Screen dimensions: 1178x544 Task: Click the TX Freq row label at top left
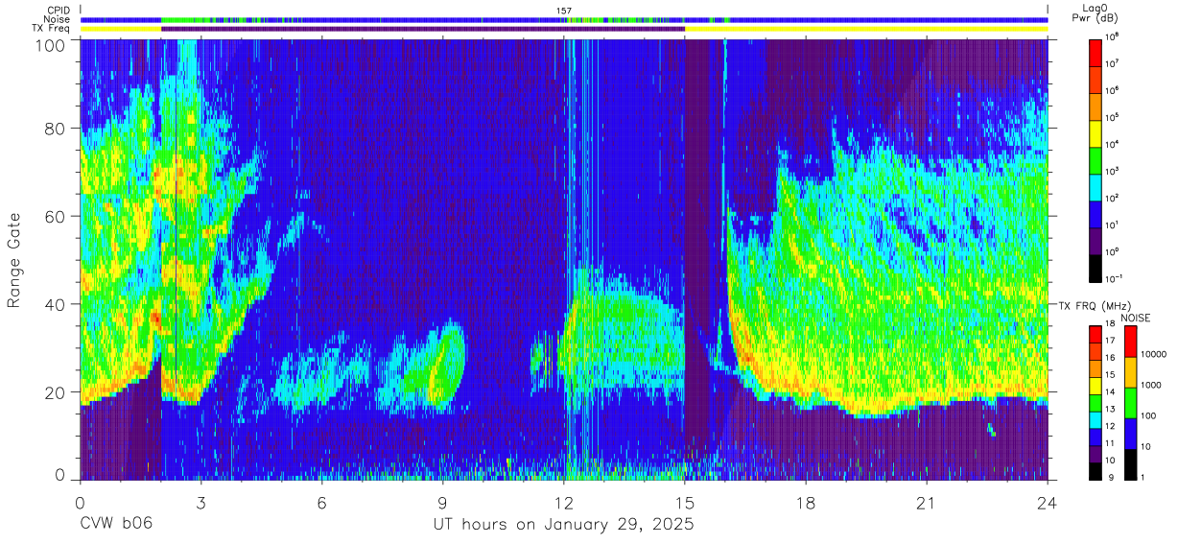(x=51, y=28)
